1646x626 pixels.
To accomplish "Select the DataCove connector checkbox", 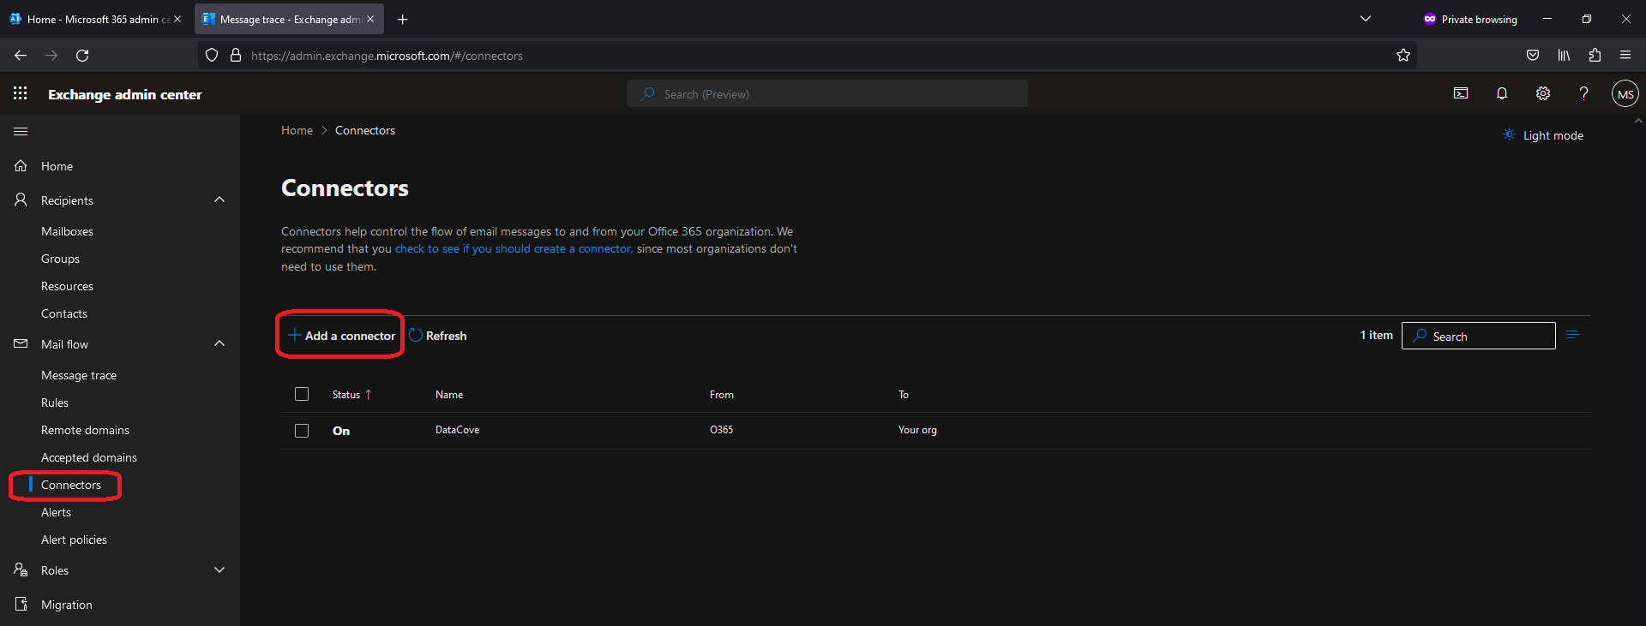I will point(302,431).
